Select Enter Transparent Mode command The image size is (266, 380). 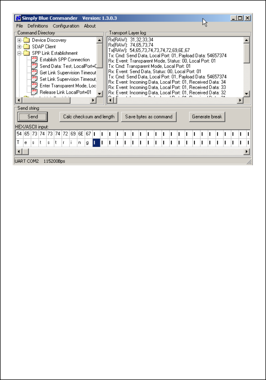(68, 86)
